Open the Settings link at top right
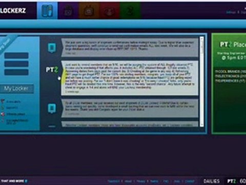The width and height of the screenshot is (246, 185). [x=231, y=12]
